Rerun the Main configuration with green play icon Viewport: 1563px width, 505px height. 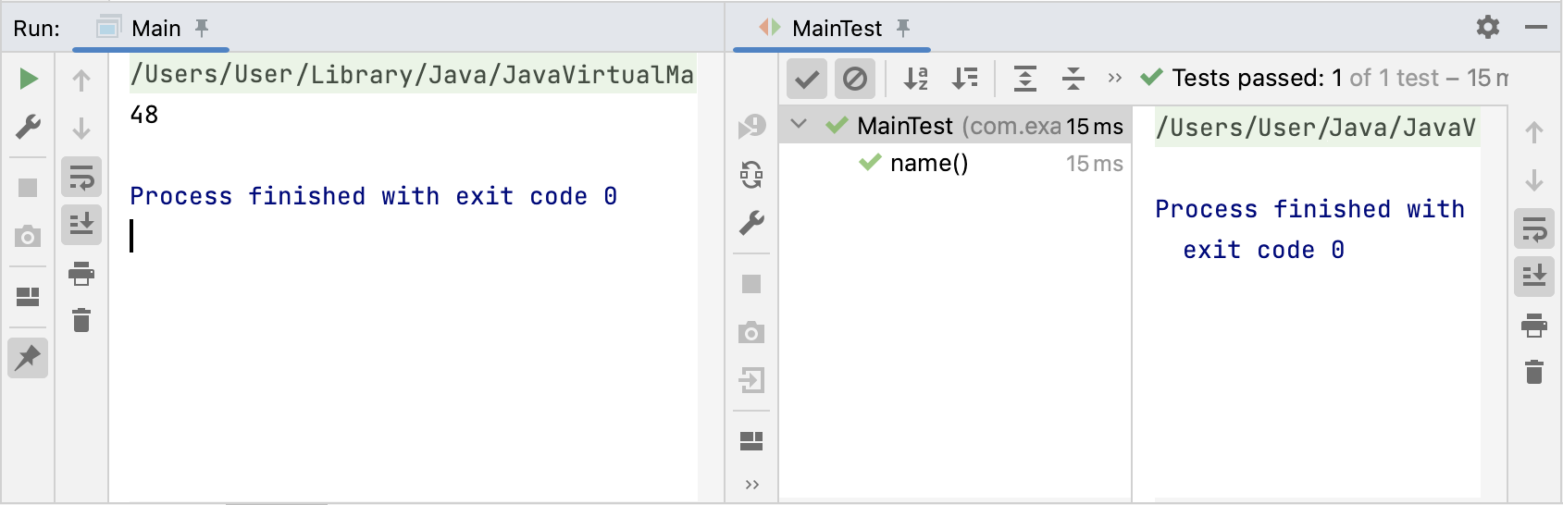pyautogui.click(x=29, y=79)
